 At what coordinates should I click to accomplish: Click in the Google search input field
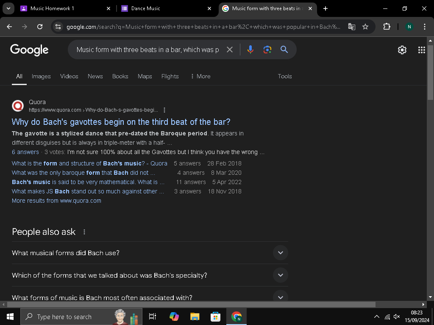147,50
